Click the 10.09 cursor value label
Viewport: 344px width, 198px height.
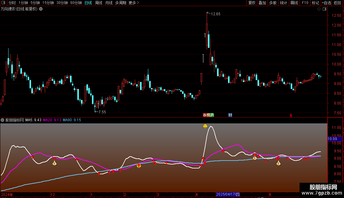coord(335,139)
